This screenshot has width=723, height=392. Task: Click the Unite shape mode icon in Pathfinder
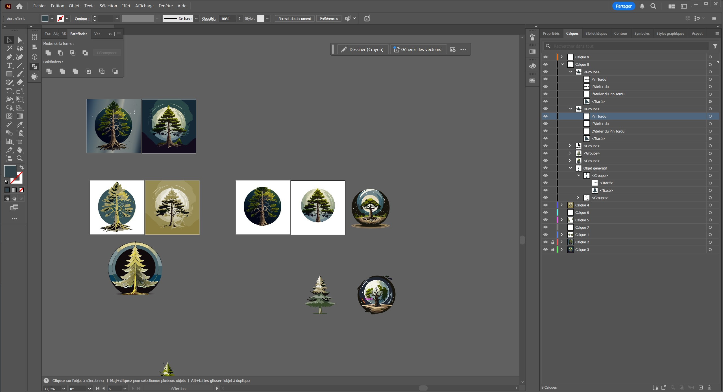pyautogui.click(x=48, y=53)
